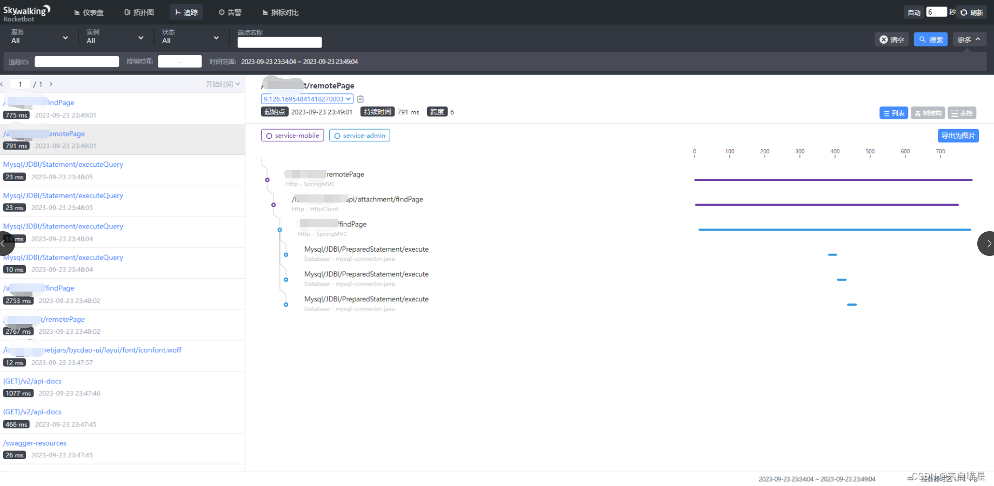The width and height of the screenshot is (994, 486).
Task: Expand the 服务 service dropdown
Action: coord(39,37)
